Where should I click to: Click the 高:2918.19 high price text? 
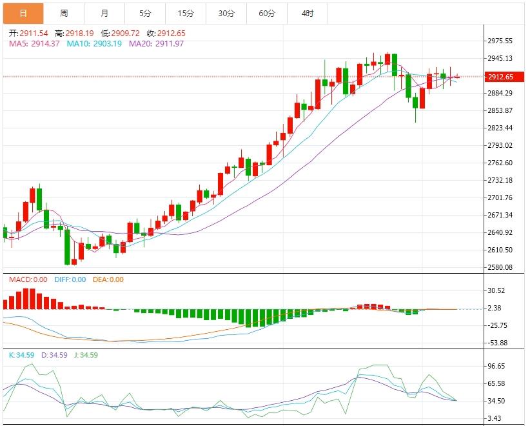(74, 33)
